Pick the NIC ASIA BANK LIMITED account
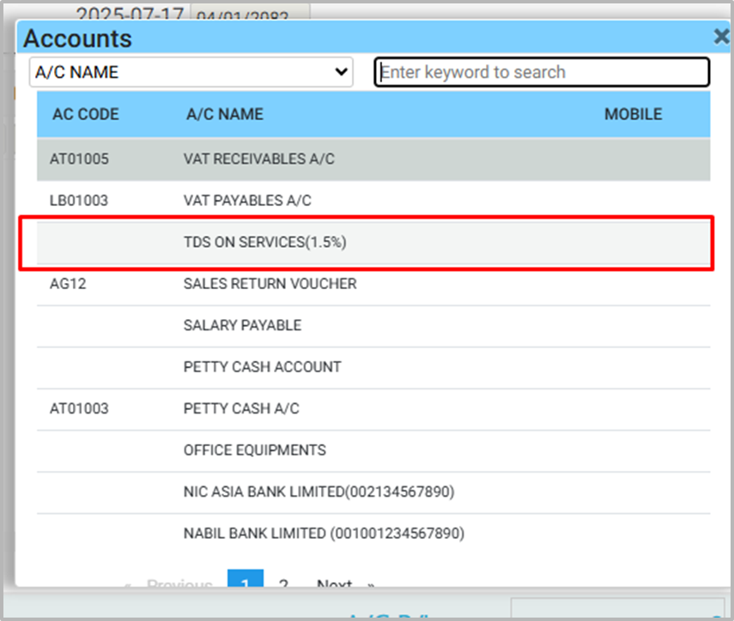The height and width of the screenshot is (621, 734). coord(318,492)
